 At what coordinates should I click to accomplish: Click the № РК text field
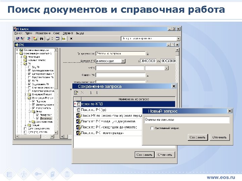coord(120,68)
